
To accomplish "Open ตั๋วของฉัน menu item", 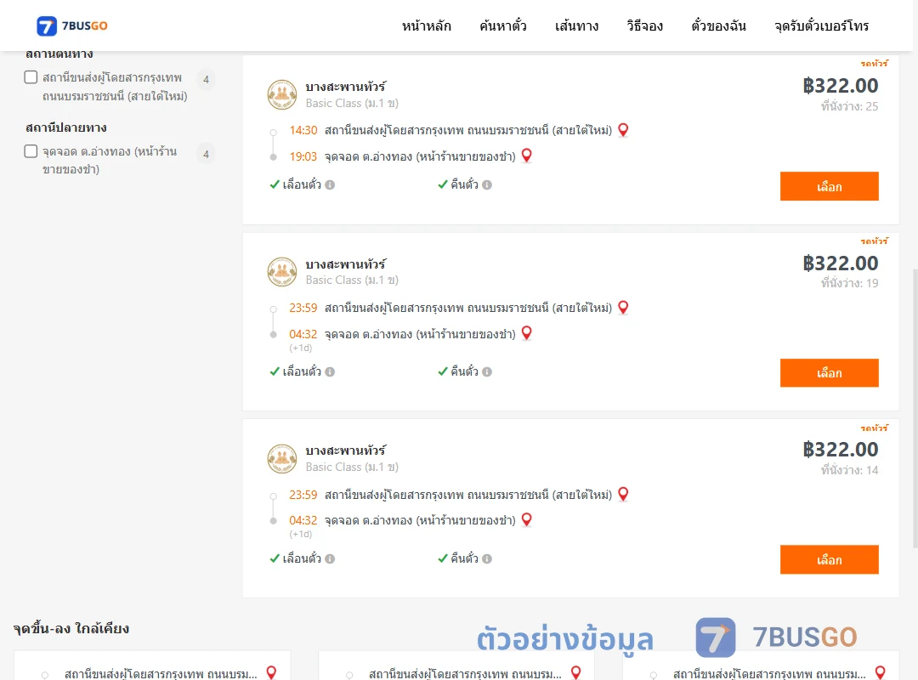I will [718, 25].
